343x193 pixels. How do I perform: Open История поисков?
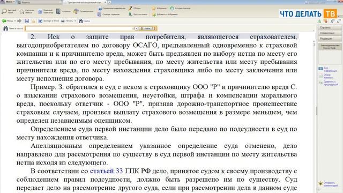pos(180,9)
